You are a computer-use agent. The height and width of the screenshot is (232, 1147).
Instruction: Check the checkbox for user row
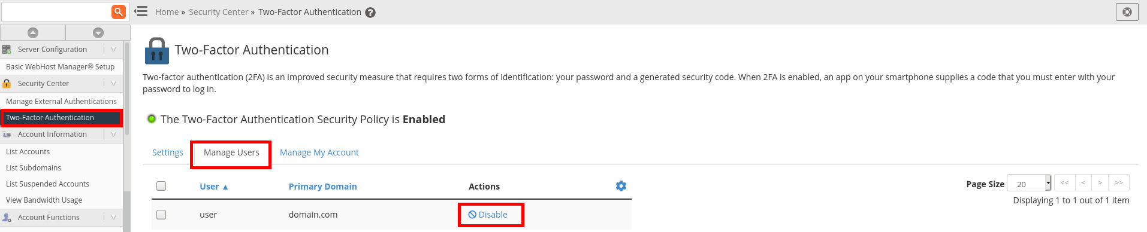pos(161,215)
